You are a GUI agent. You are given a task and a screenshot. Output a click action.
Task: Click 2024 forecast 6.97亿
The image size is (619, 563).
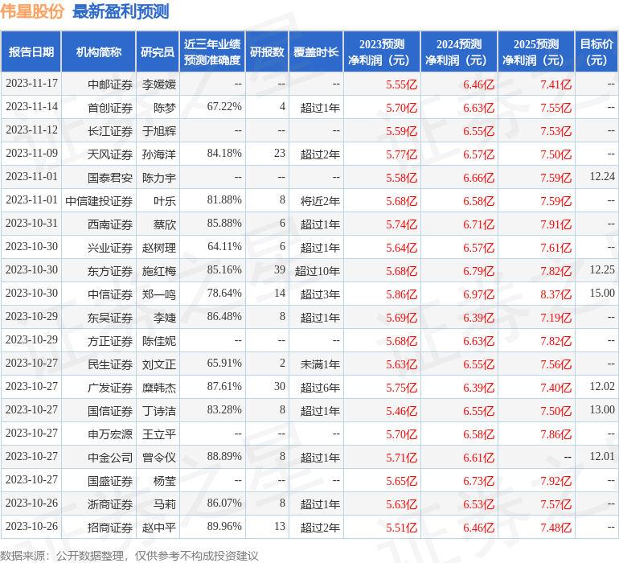tap(478, 294)
